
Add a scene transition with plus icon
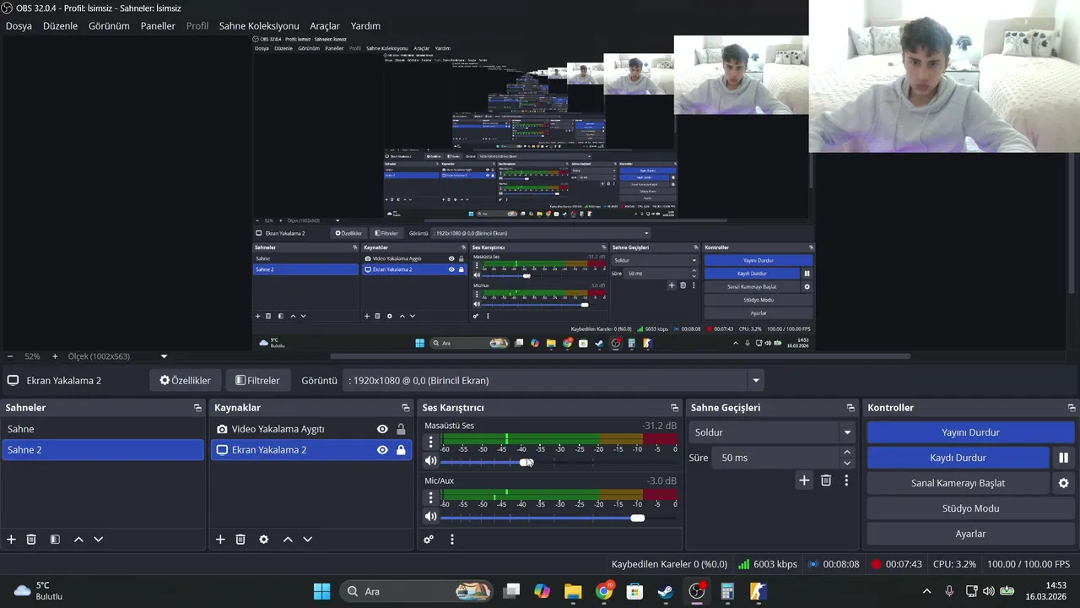coord(804,480)
